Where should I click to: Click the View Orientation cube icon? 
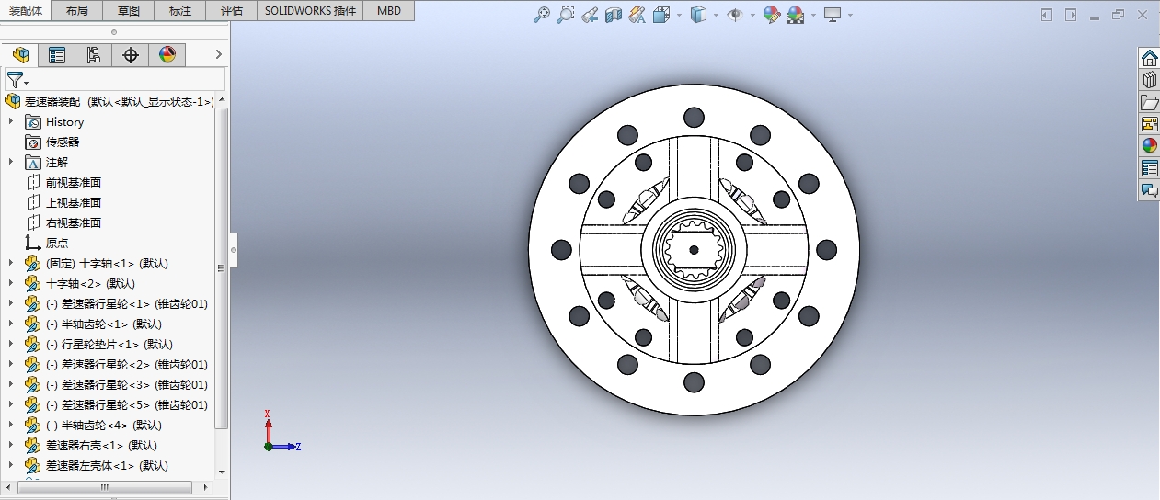(661, 15)
